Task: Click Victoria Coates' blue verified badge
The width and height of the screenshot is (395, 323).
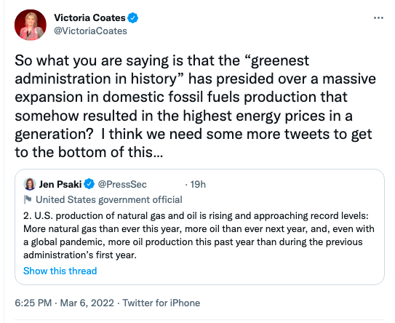Action: 133,18
